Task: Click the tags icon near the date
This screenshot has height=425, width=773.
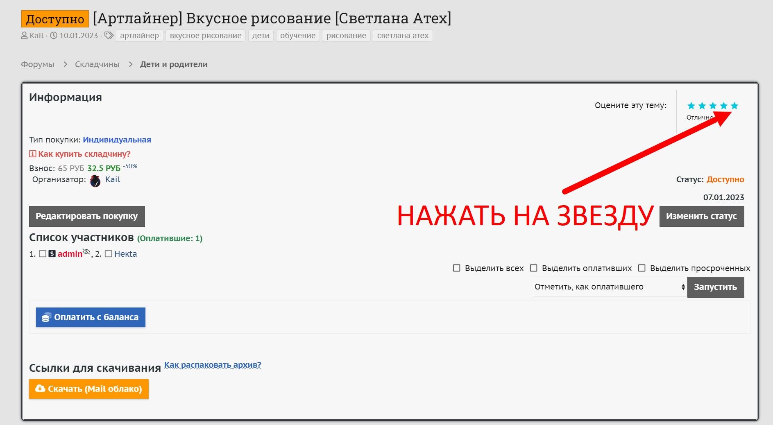Action: click(x=109, y=36)
